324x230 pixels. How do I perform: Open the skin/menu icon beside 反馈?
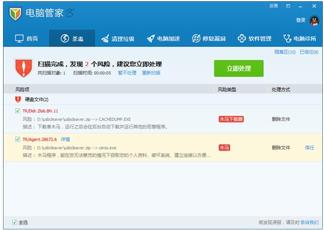288,6
